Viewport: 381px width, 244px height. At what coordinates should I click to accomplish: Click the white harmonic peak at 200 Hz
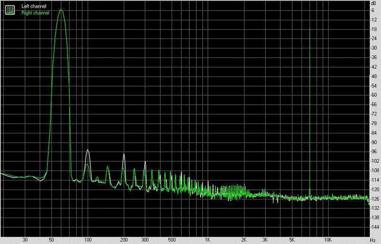pyautogui.click(x=124, y=155)
